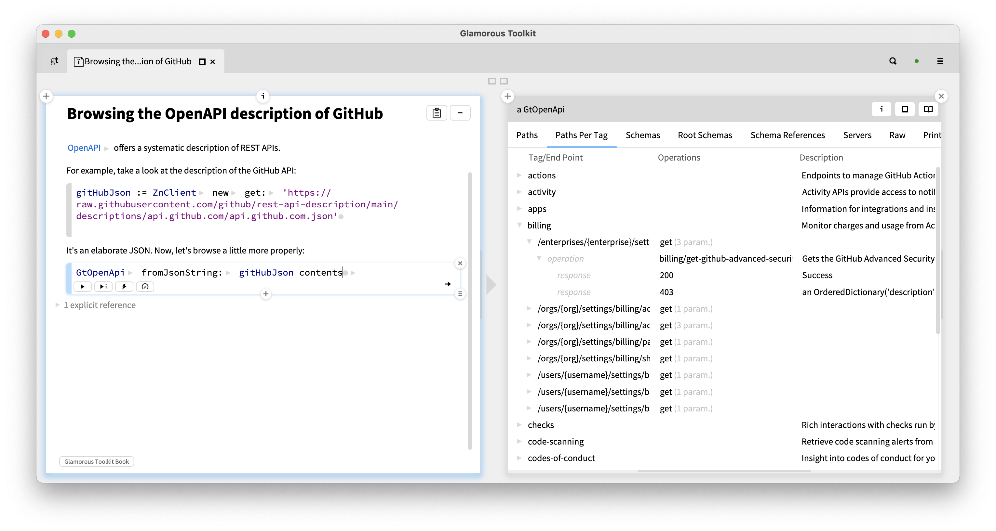Expand the actions tag row

(519, 175)
